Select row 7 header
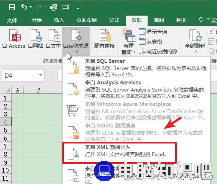The image size is (217, 184). coord(5,146)
